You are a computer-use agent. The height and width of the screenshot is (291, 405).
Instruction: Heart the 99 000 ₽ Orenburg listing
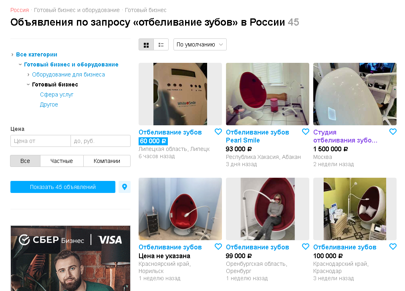point(306,247)
